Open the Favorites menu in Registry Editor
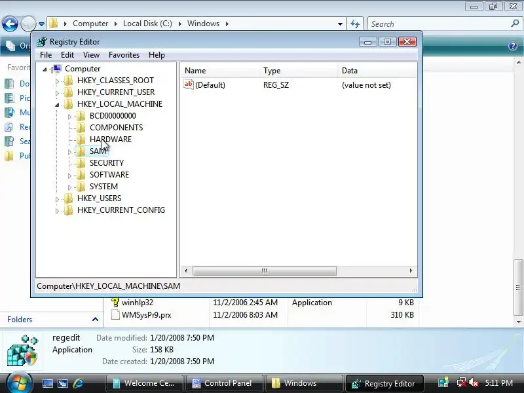524x393 pixels. (124, 55)
